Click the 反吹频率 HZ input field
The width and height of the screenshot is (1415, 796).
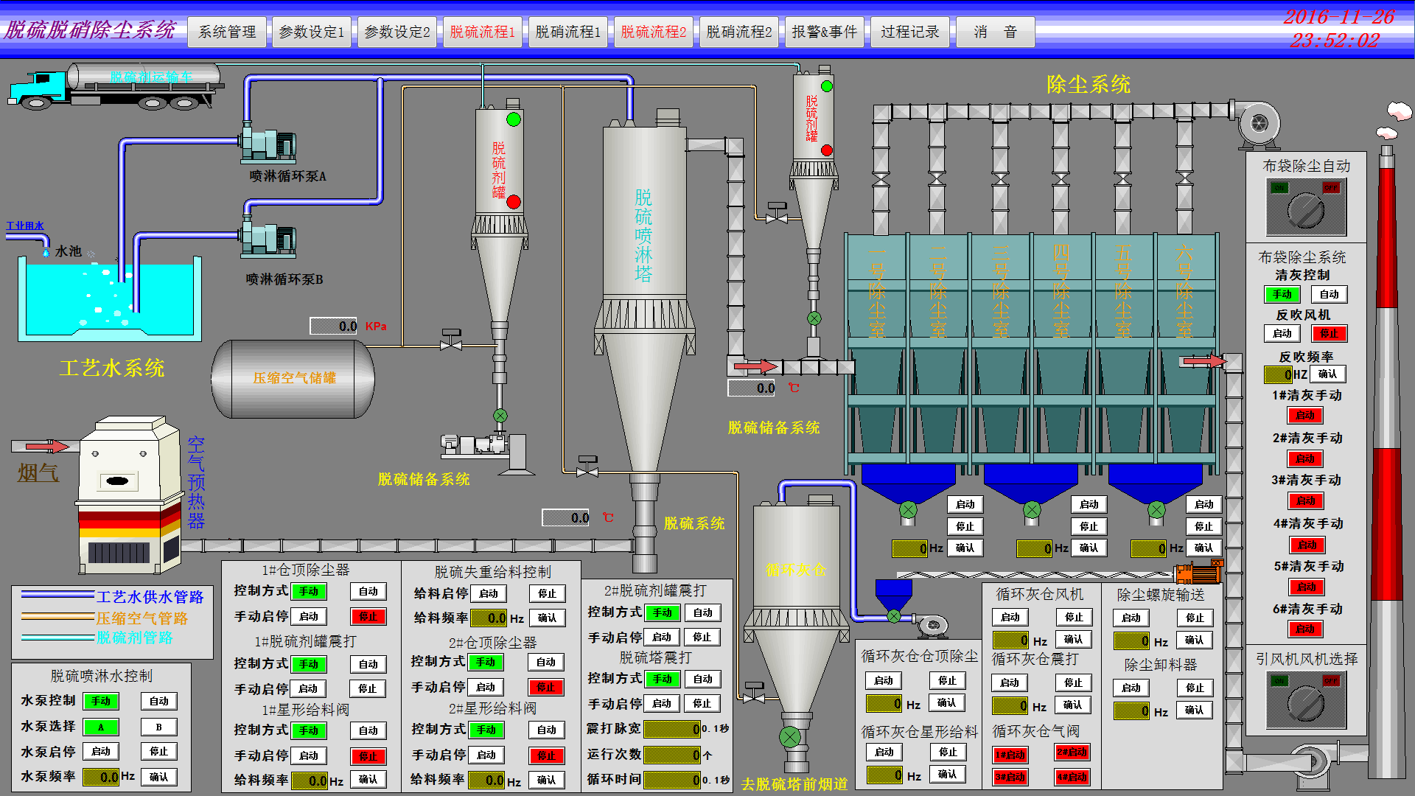[1278, 374]
